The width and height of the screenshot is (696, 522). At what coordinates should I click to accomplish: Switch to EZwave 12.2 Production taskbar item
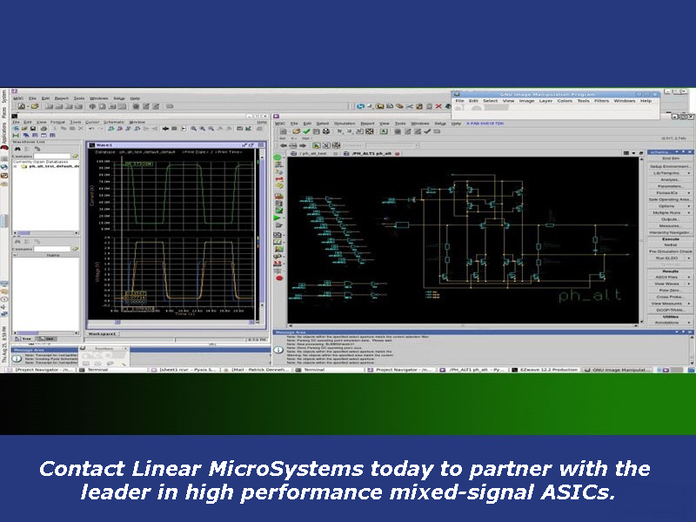[545, 370]
